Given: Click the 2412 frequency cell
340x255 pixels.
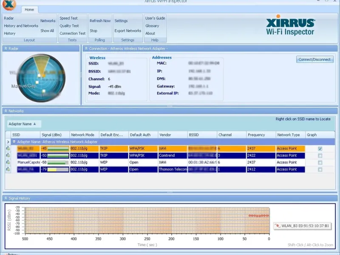Looking at the screenshot, I should 261,169.
